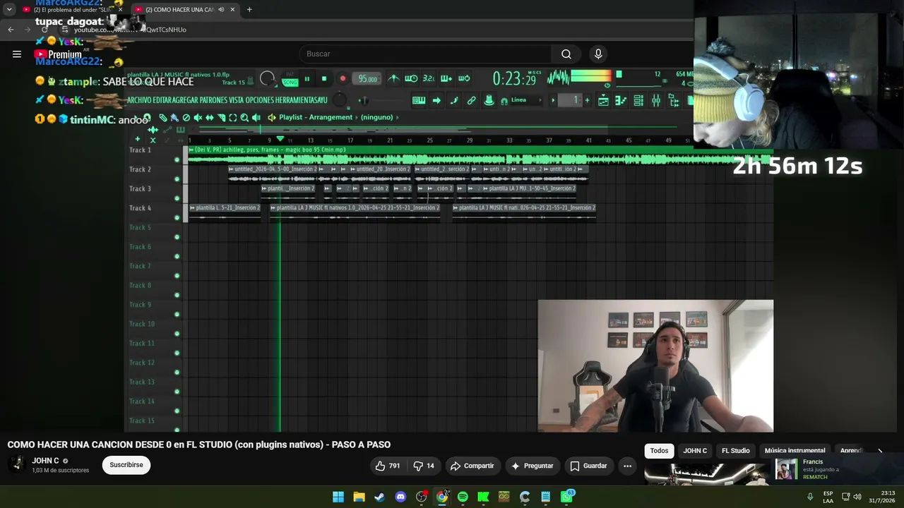Click the Compartir share button

[472, 466]
